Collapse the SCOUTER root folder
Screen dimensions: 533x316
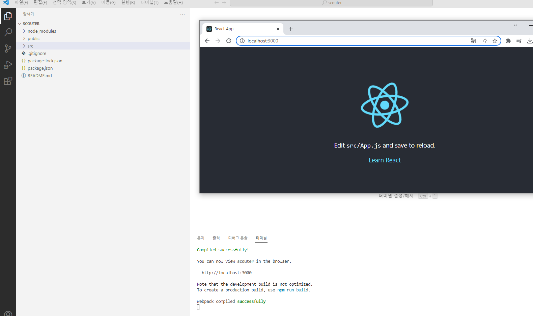tap(103, 24)
